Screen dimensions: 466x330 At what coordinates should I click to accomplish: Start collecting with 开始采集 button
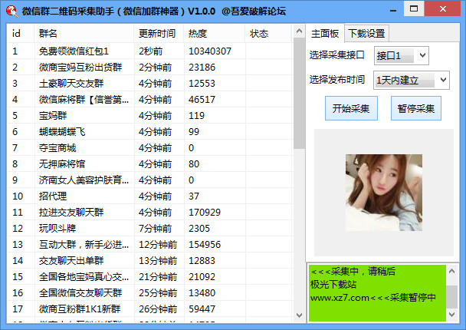pyautogui.click(x=351, y=108)
